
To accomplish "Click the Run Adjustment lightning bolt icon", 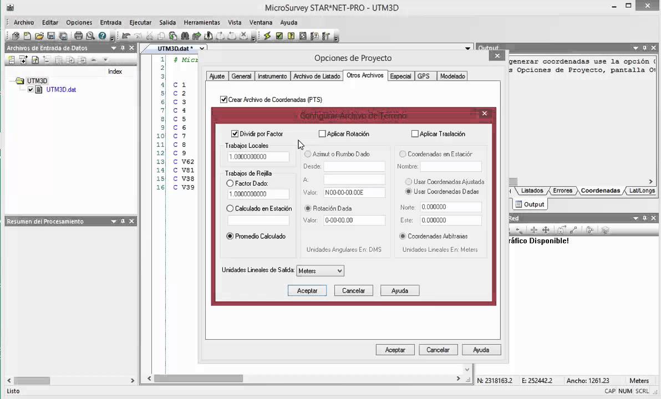I will pos(267,36).
